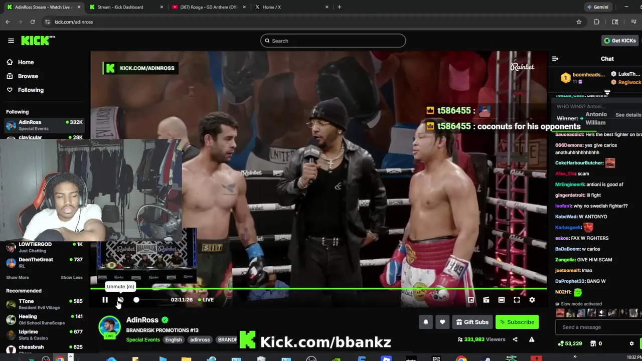This screenshot has width=642, height=361.
Task: Reload the page
Action: tap(33, 22)
